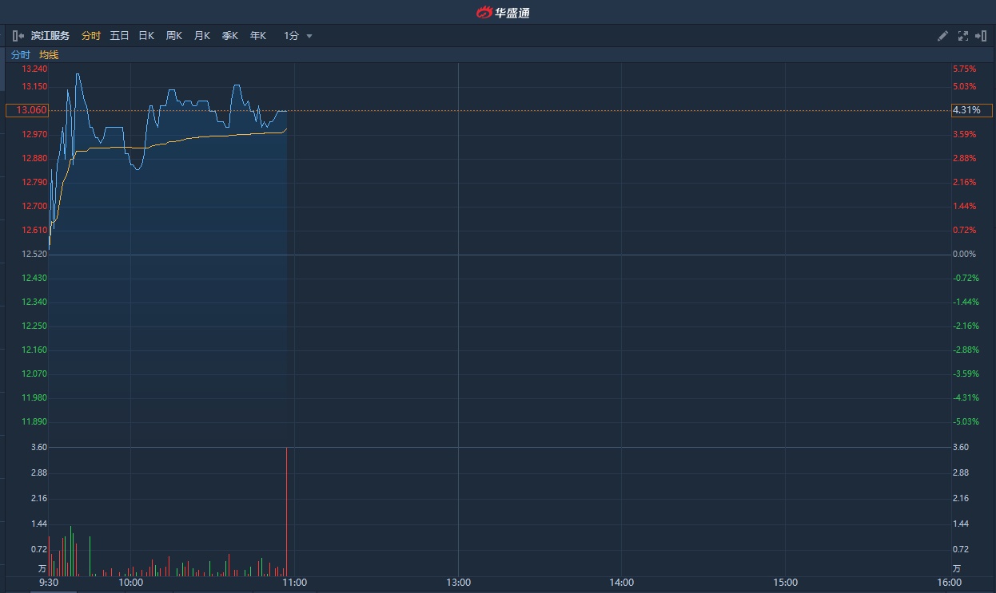Click the 15:00 time axis label
Screen dimensions: 996x593
pos(786,583)
